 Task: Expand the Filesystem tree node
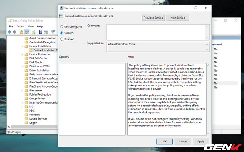pyautogui.click(x=22, y=91)
